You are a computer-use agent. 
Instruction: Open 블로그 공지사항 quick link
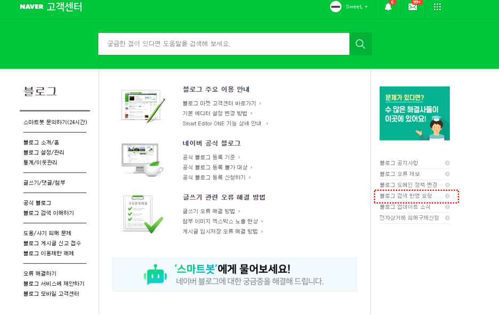click(x=399, y=163)
